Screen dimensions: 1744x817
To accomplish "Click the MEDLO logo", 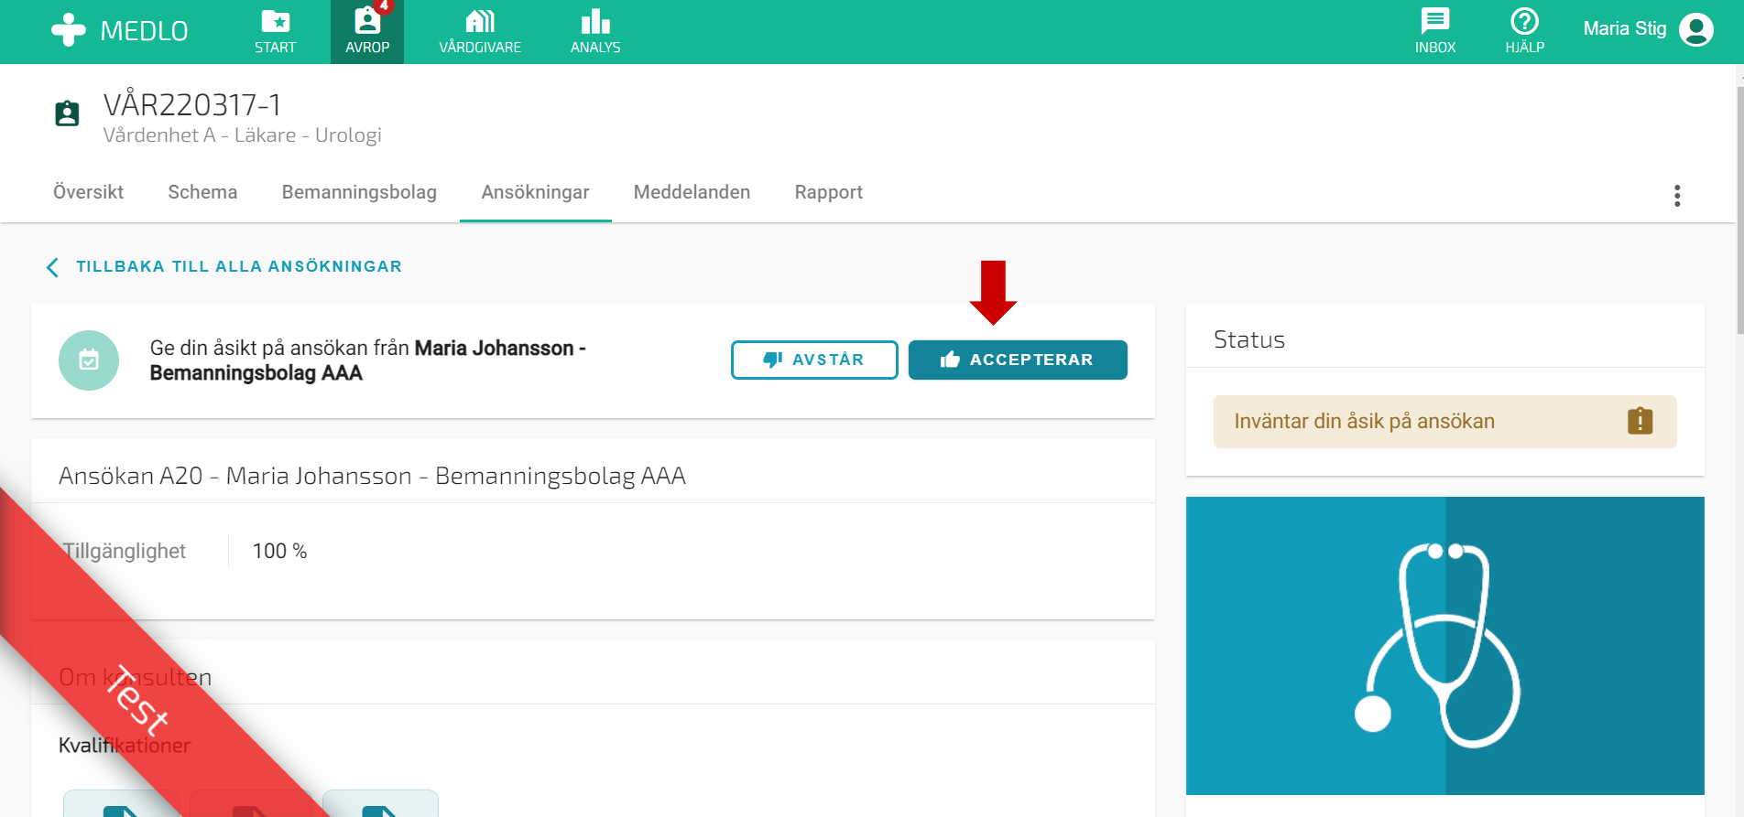I will pyautogui.click(x=119, y=30).
